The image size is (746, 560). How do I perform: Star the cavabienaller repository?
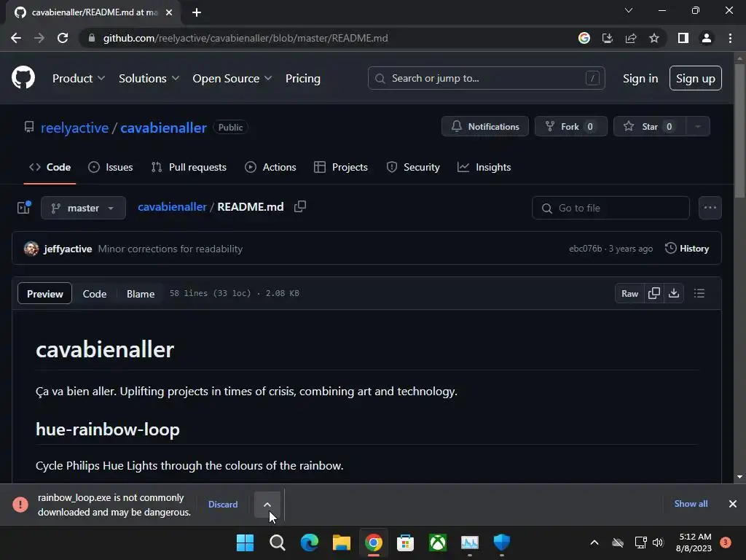coord(649,127)
